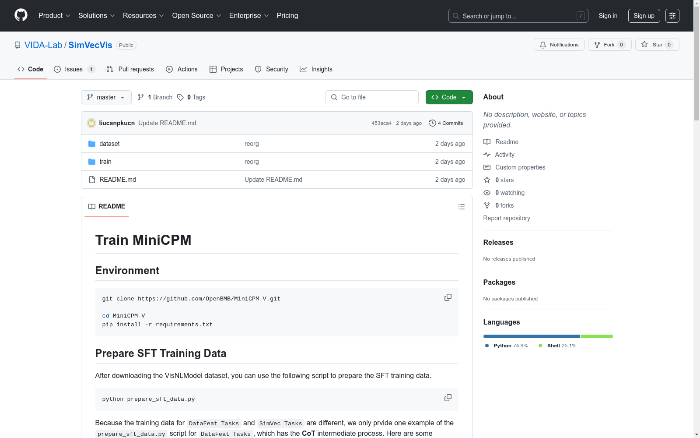Viewport: 700px width, 438px height.
Task: Click the tag icon next to 0 Tags
Action: [x=181, y=97]
